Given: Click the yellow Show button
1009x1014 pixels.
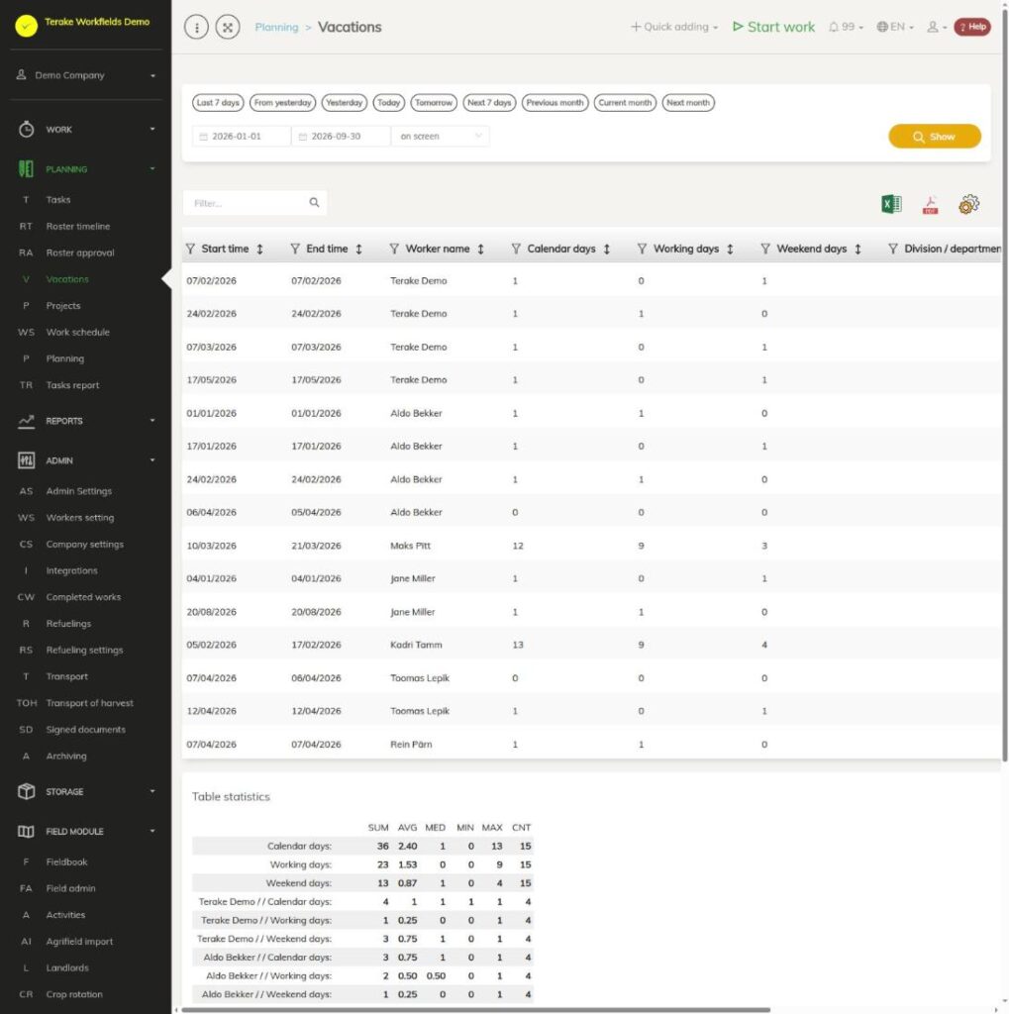Looking at the screenshot, I should (x=934, y=137).
